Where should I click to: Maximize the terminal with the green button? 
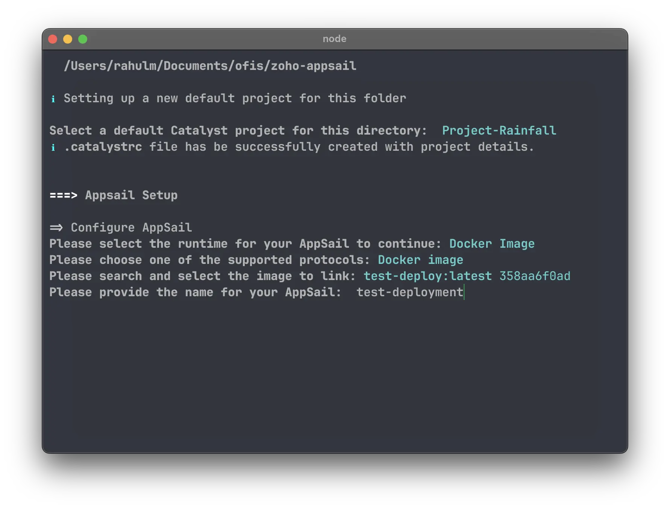pyautogui.click(x=83, y=39)
